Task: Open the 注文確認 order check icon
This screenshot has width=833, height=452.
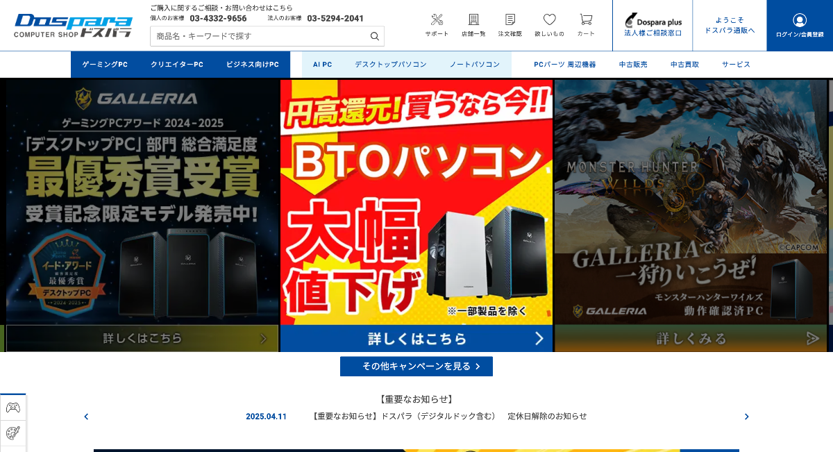Action: point(510,25)
